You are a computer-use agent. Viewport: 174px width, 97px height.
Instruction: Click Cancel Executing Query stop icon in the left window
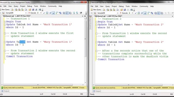41,13
